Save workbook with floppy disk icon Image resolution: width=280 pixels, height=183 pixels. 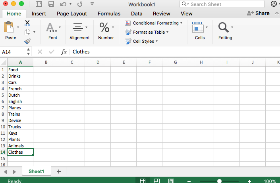51,4
